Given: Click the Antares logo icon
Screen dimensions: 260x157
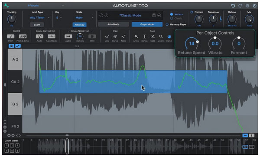Looking at the screenshot, I should pyautogui.click(x=6, y=6).
